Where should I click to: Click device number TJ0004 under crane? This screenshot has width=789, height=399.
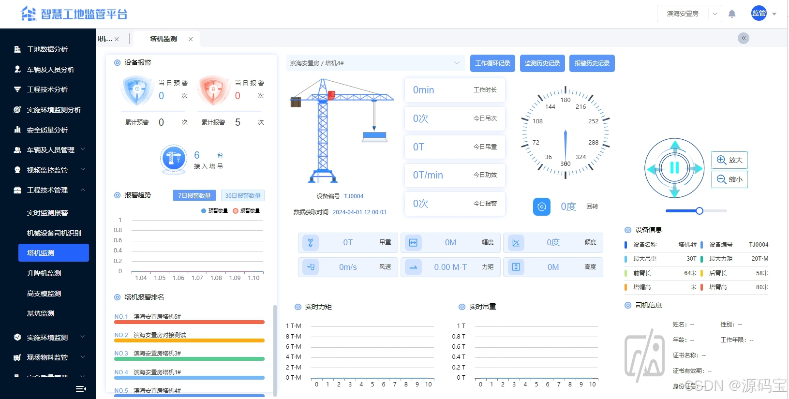354,196
